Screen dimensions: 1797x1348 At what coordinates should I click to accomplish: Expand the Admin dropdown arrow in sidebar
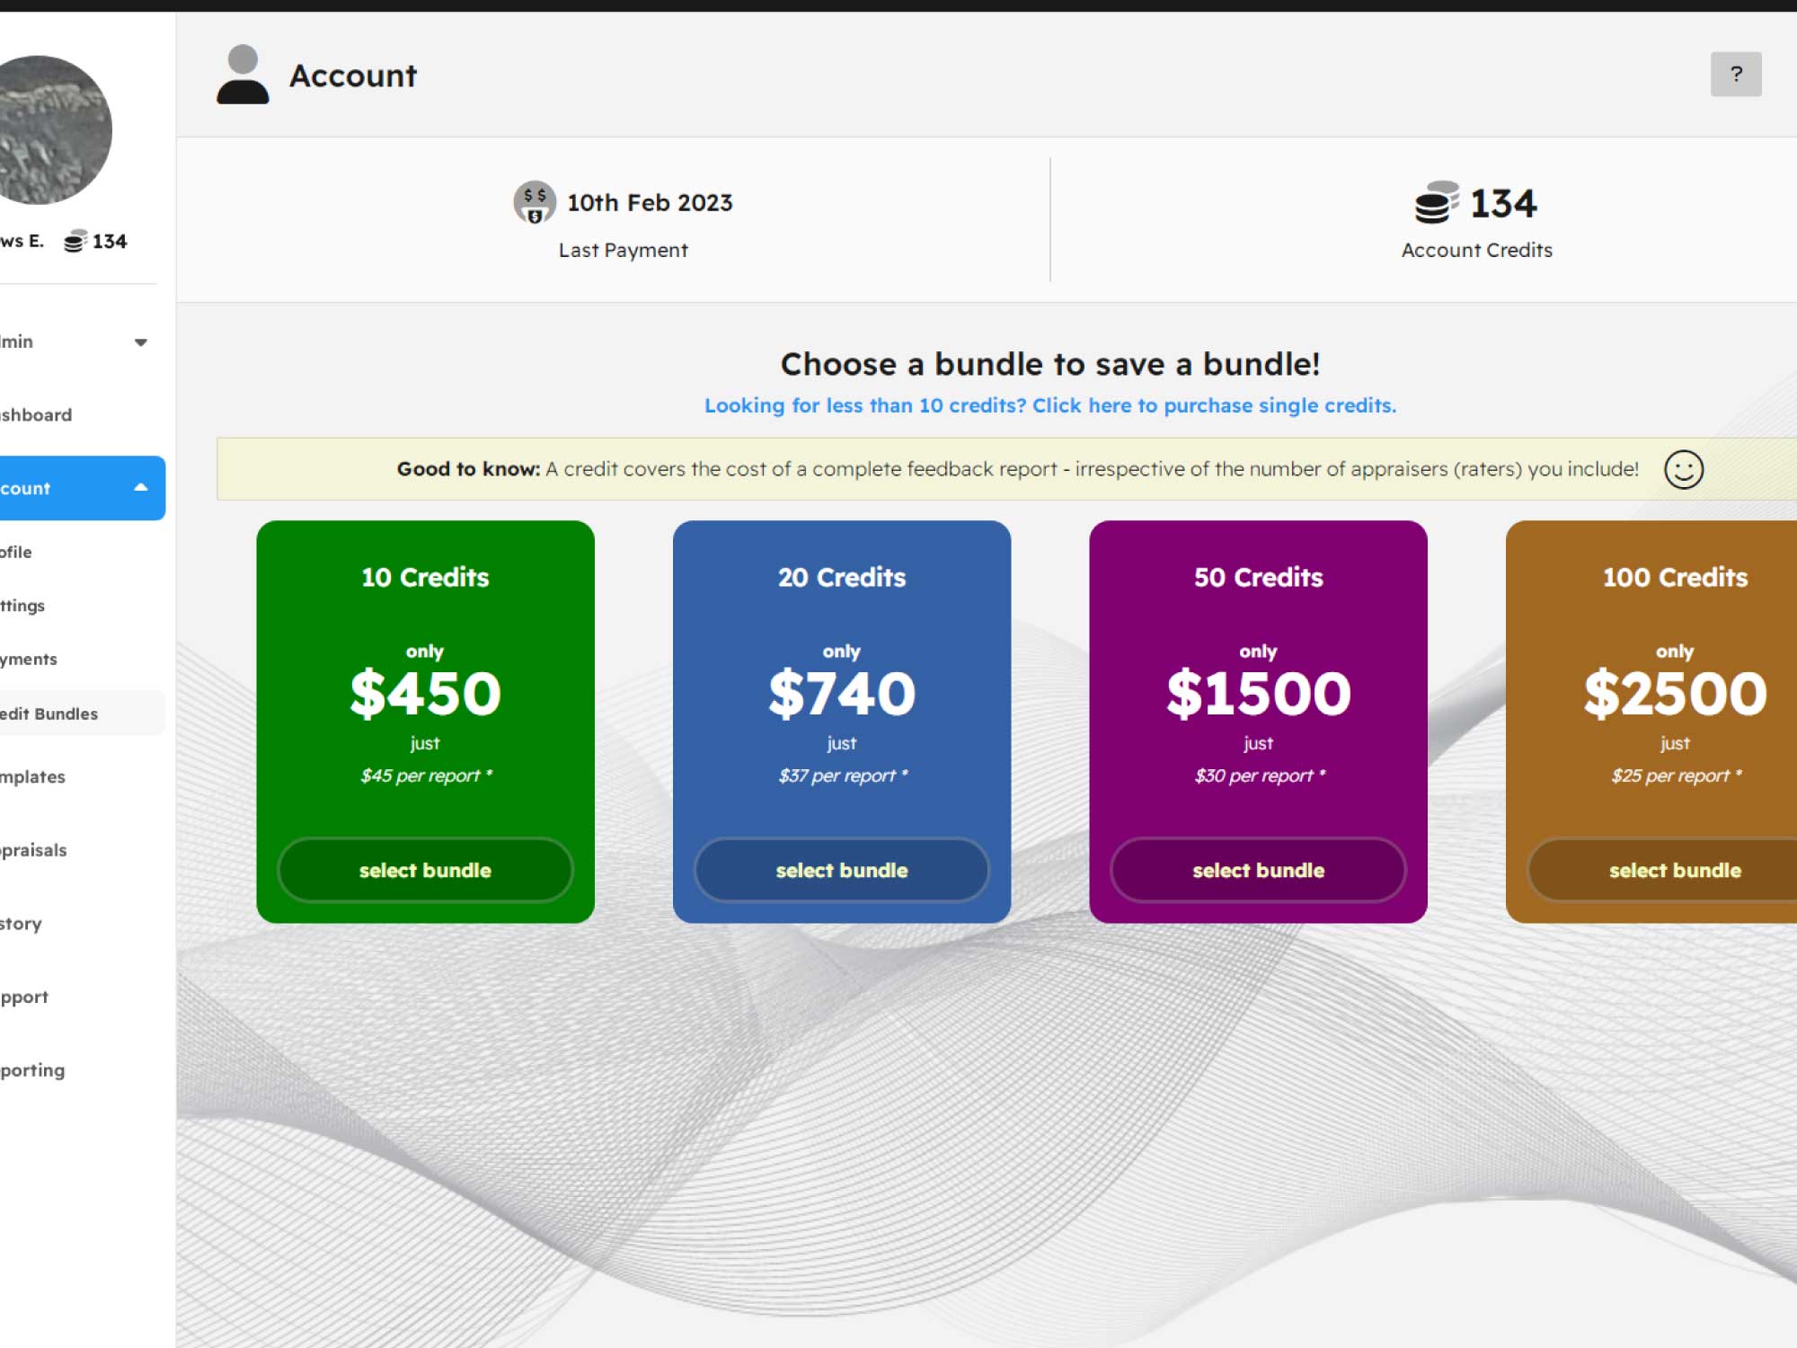(x=140, y=342)
